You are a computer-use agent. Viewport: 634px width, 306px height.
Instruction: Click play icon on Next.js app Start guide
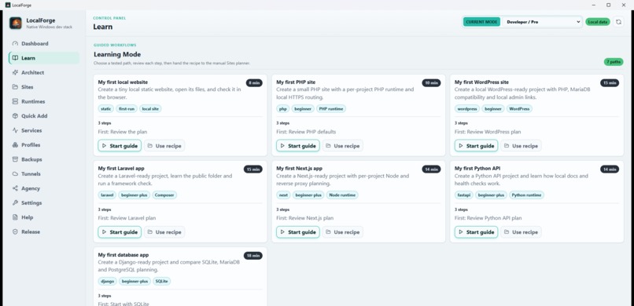pyautogui.click(x=282, y=231)
